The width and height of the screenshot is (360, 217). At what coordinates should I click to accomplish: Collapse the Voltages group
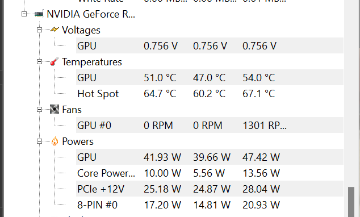40,30
